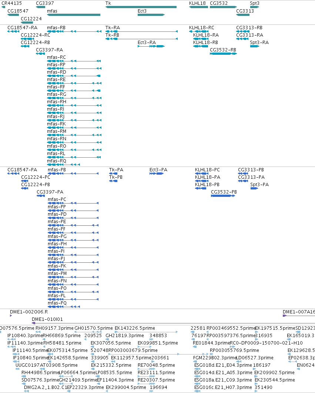Select protein CG3397-PA label
The height and width of the screenshot is (393, 315).
coord(50,192)
